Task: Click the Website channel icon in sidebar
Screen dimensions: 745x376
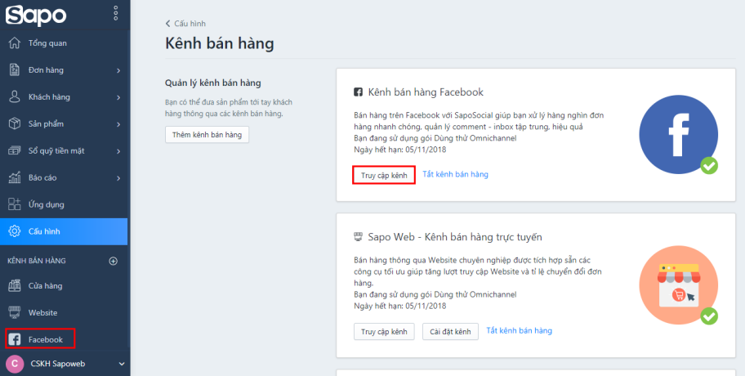Action: 15,313
